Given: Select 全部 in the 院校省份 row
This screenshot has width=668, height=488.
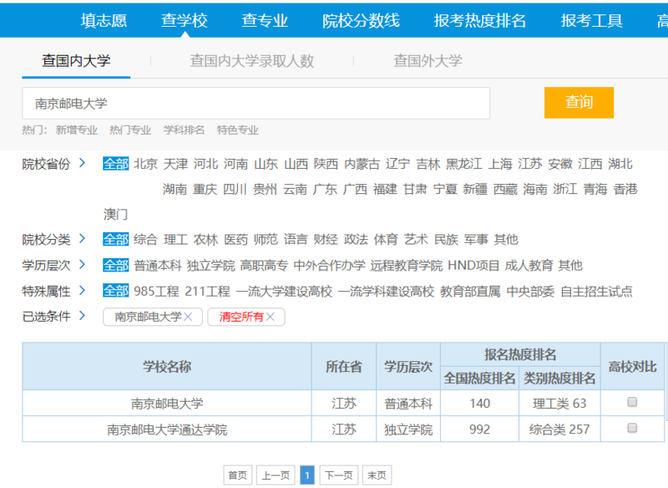Looking at the screenshot, I should click(115, 164).
